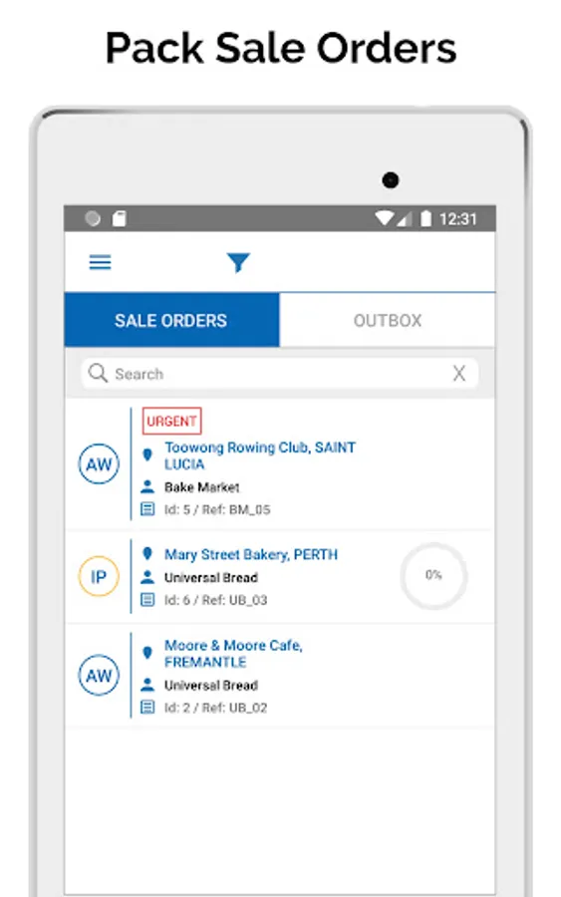Select the SALE ORDERS tab
Viewport: 561px width, 897px height.
point(171,320)
